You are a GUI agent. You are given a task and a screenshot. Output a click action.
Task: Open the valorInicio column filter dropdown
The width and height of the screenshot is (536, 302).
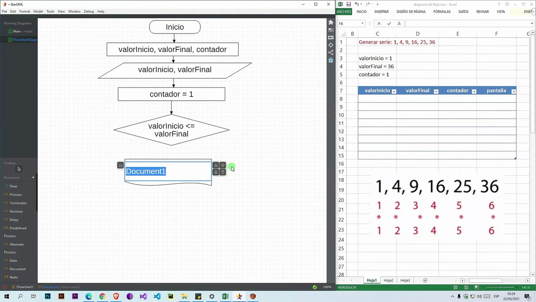coord(394,91)
